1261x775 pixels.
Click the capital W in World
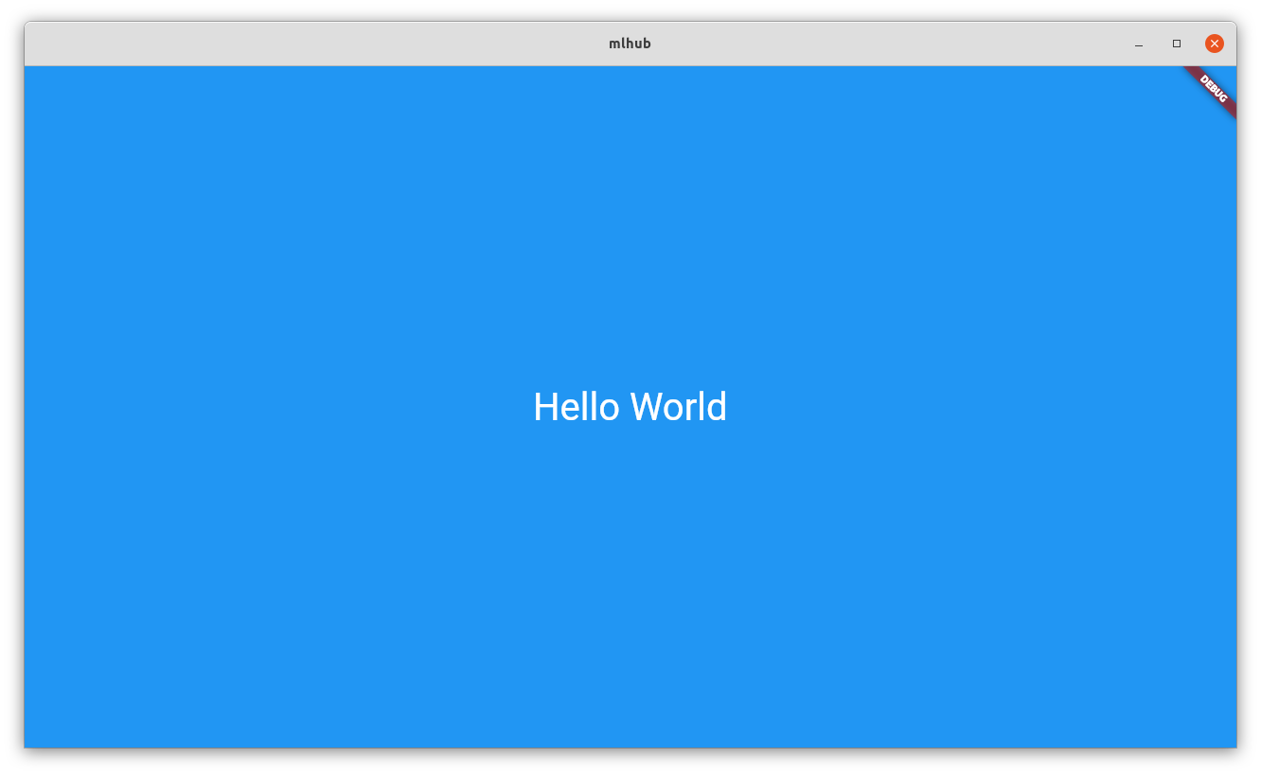click(x=647, y=408)
